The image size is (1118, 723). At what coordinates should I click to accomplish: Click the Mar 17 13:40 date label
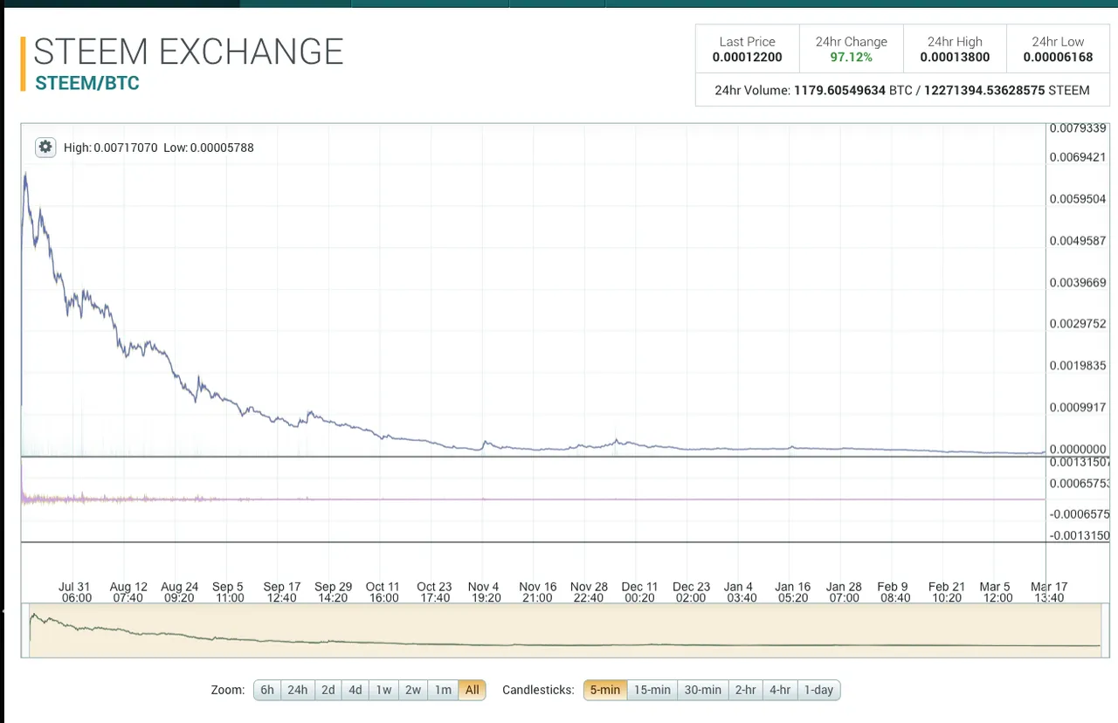click(1049, 592)
